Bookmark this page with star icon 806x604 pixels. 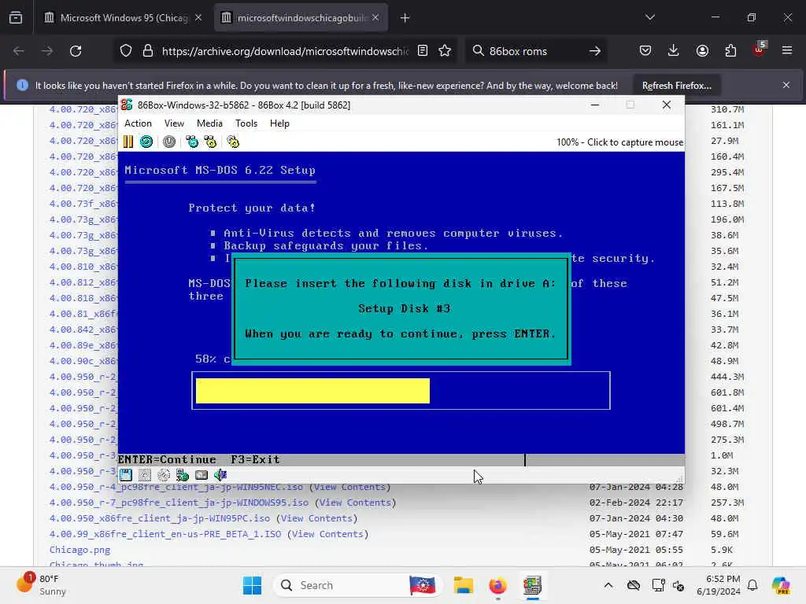click(x=446, y=51)
